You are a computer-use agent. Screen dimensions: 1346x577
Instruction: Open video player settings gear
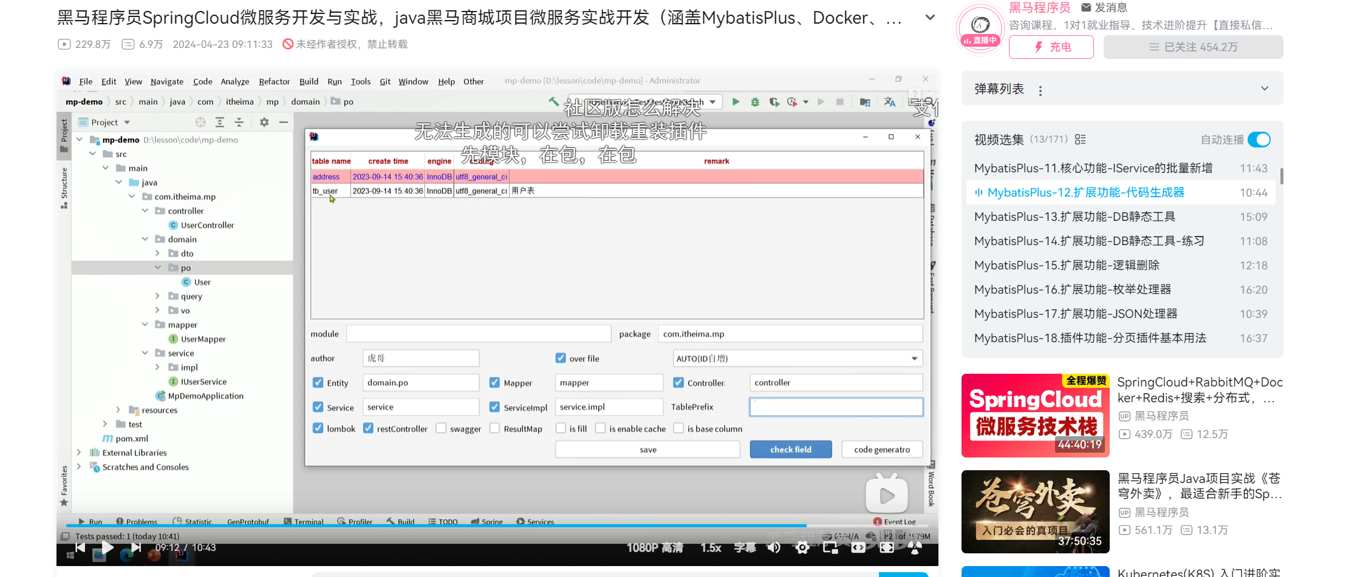tap(802, 548)
